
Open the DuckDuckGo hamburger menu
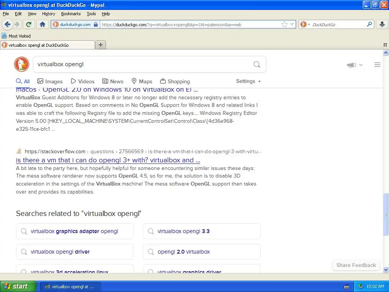coord(377,65)
